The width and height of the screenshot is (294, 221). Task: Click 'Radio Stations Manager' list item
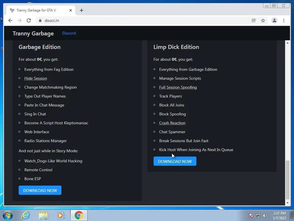tap(46, 141)
